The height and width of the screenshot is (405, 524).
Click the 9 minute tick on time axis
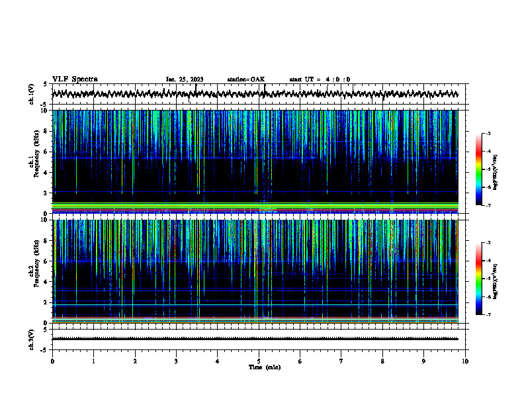point(423,361)
